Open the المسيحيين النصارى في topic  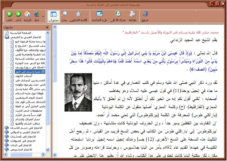(30, 81)
